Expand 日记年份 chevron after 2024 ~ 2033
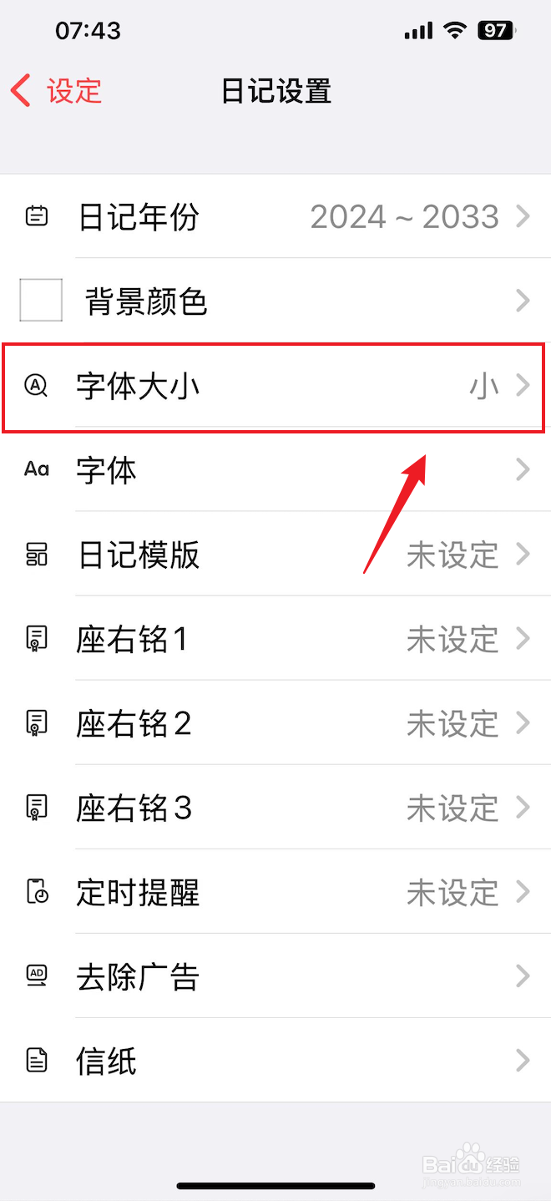Screen dimensions: 551x1201 [523, 217]
